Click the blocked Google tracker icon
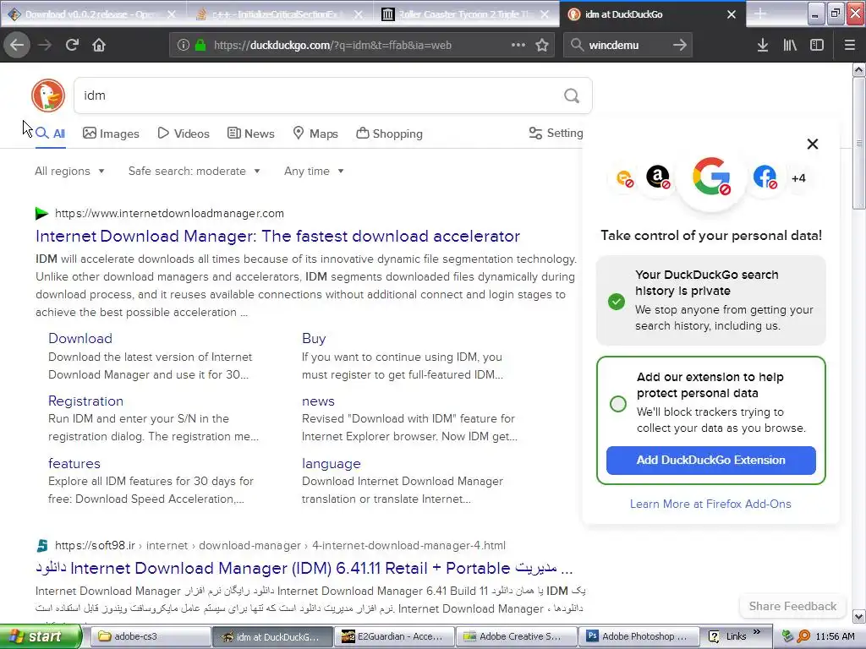This screenshot has height=649, width=866. pos(711,177)
